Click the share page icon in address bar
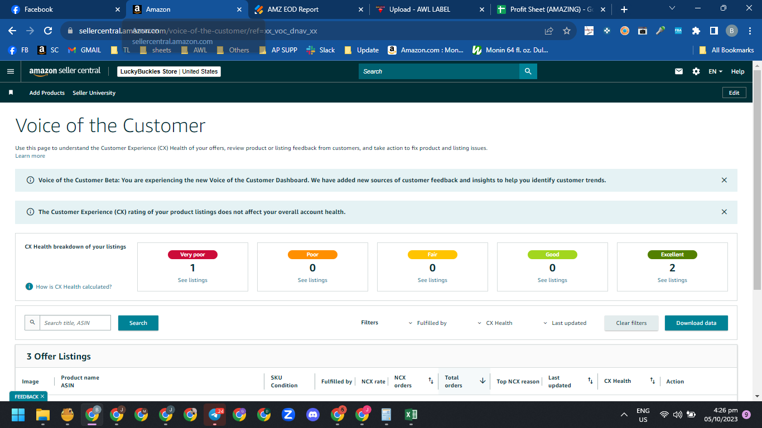This screenshot has height=428, width=762. [x=549, y=31]
